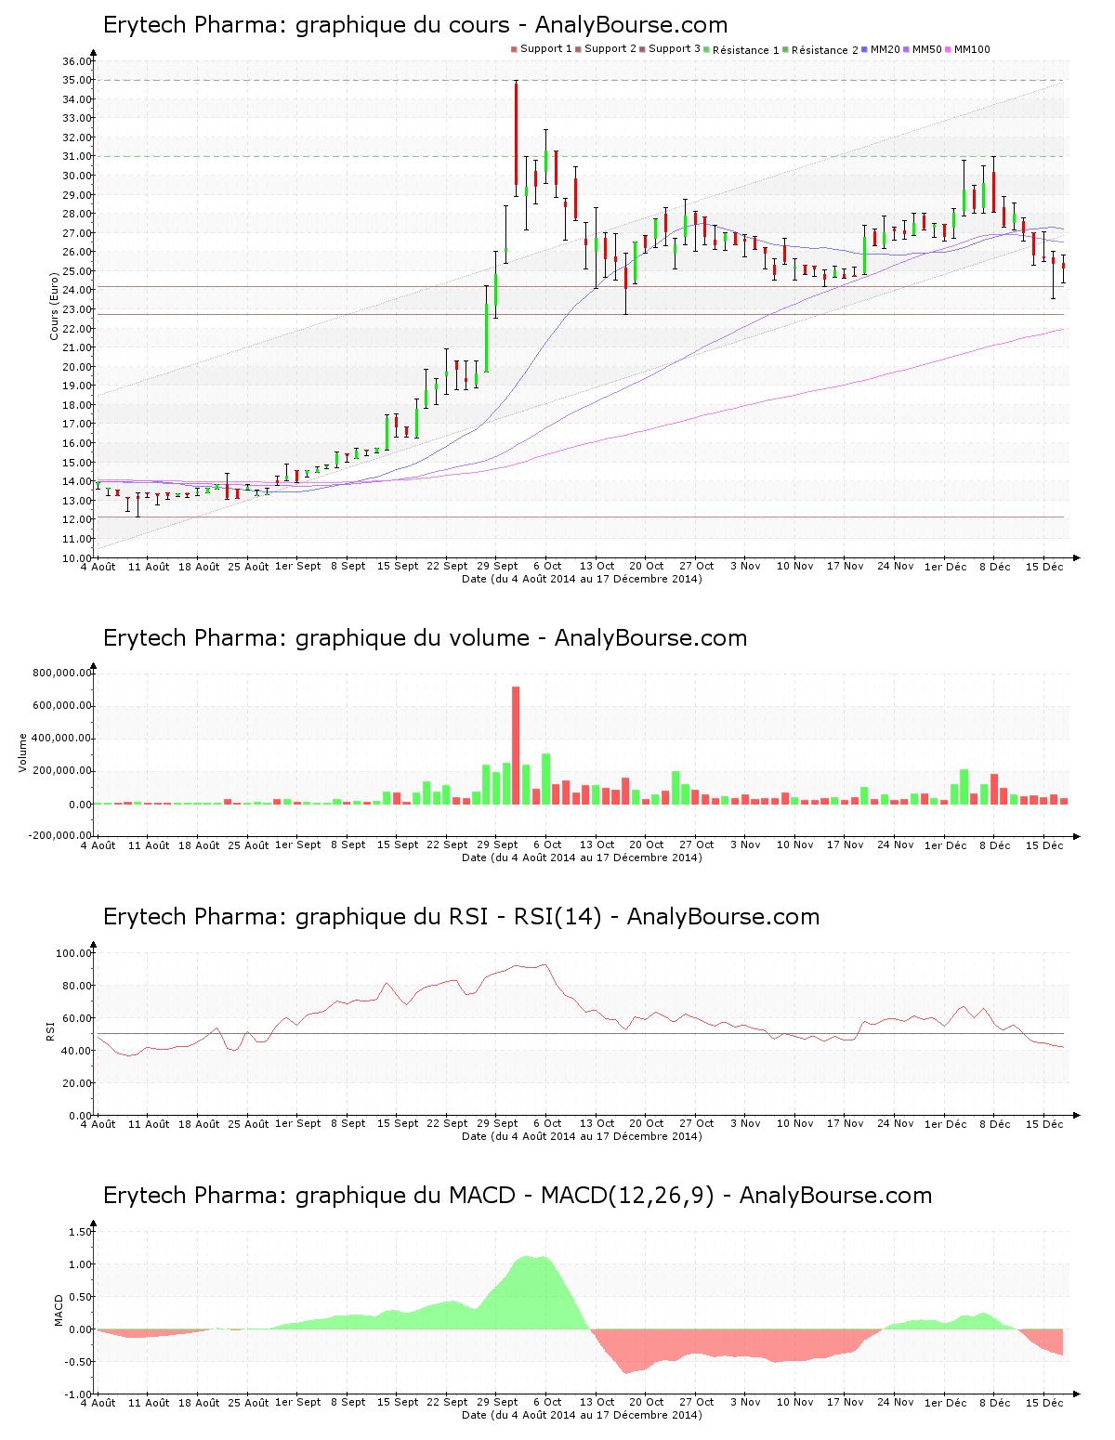
Task: Click '1er Sept' date label on the price chart
Action: click(297, 566)
